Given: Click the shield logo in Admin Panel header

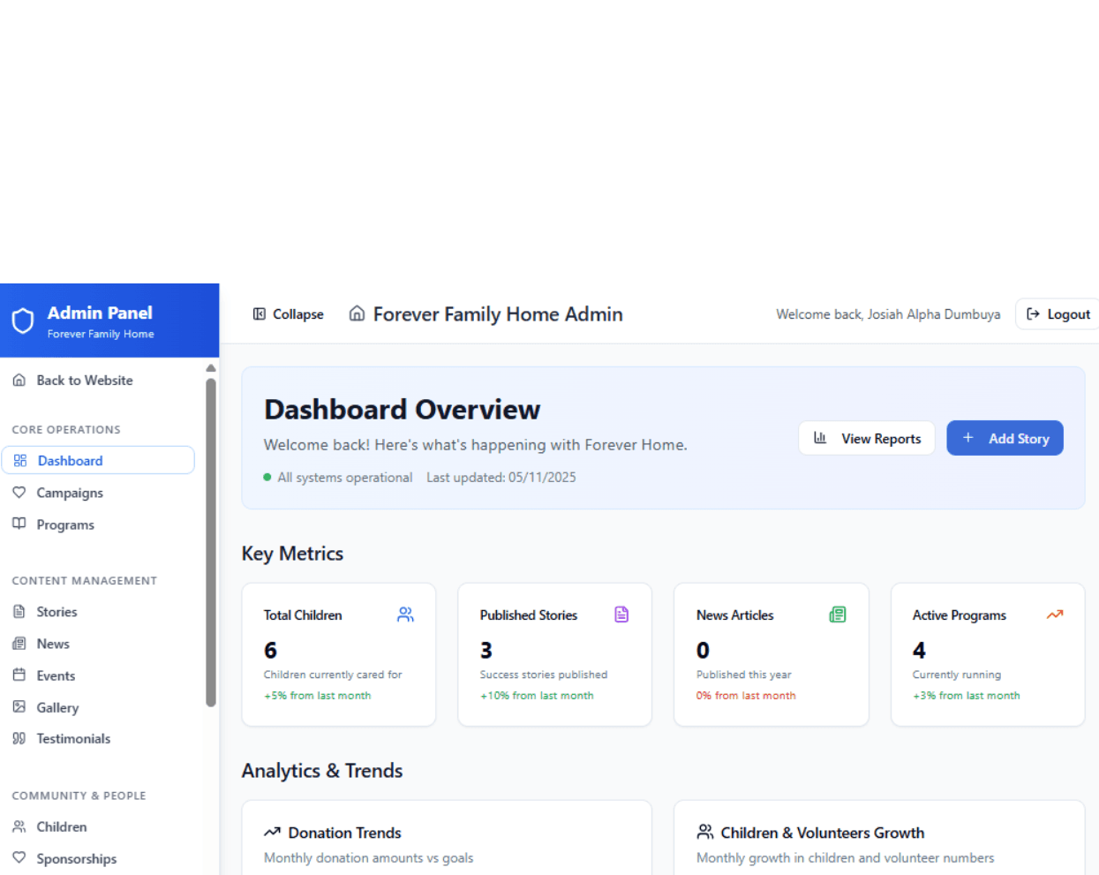Looking at the screenshot, I should [23, 321].
